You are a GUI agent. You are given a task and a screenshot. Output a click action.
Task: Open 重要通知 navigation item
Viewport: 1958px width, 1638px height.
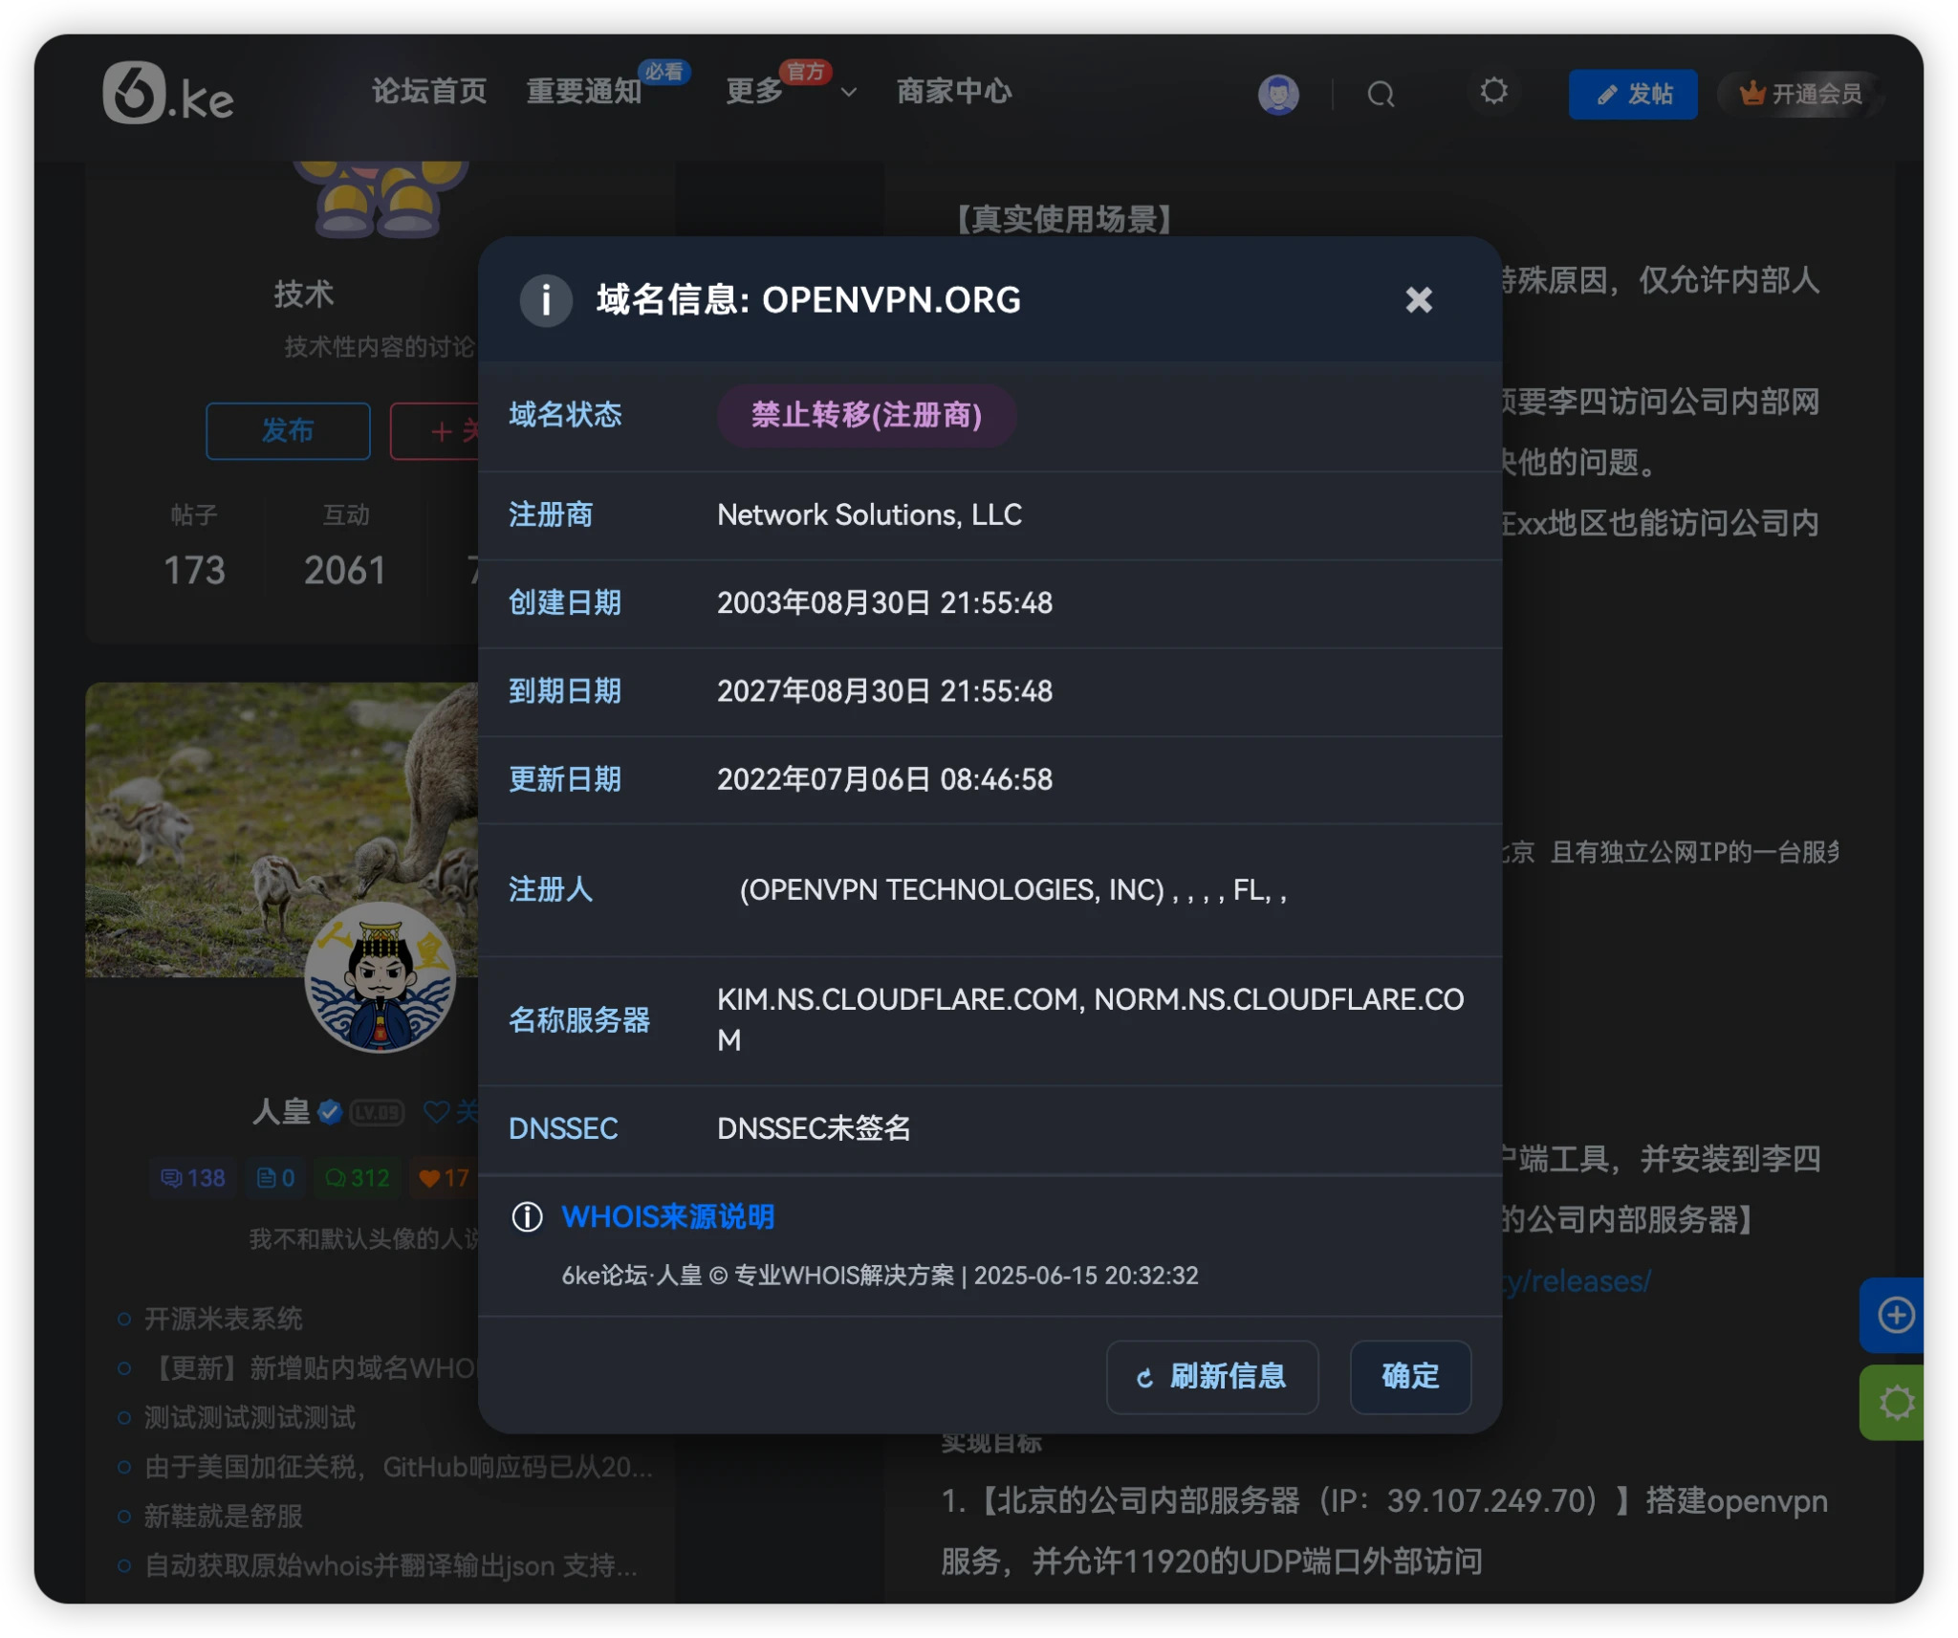pos(584,92)
